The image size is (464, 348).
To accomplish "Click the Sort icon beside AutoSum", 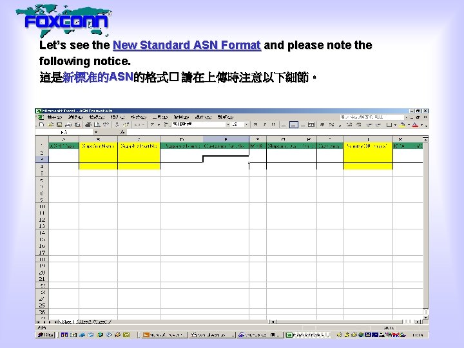I will tap(166, 125).
